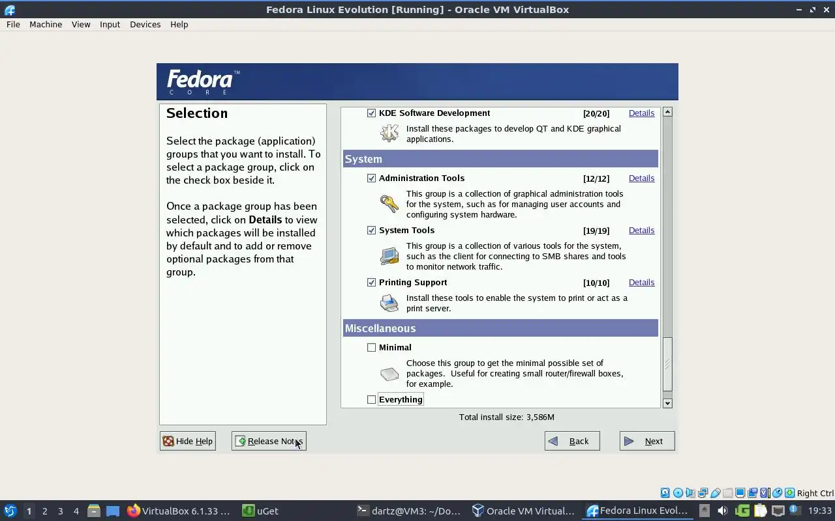
Task: Switch to the dartz@VM3 terminal taskbar window
Action: (410, 511)
